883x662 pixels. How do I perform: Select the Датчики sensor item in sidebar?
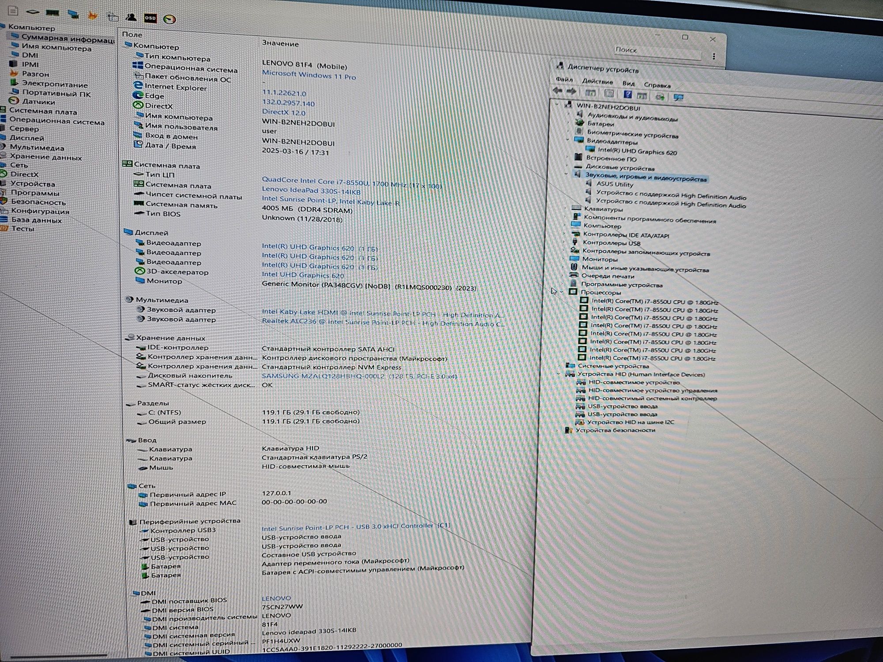pyautogui.click(x=38, y=102)
